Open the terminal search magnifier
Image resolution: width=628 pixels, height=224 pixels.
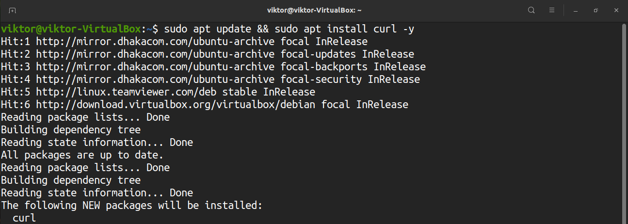click(531, 10)
